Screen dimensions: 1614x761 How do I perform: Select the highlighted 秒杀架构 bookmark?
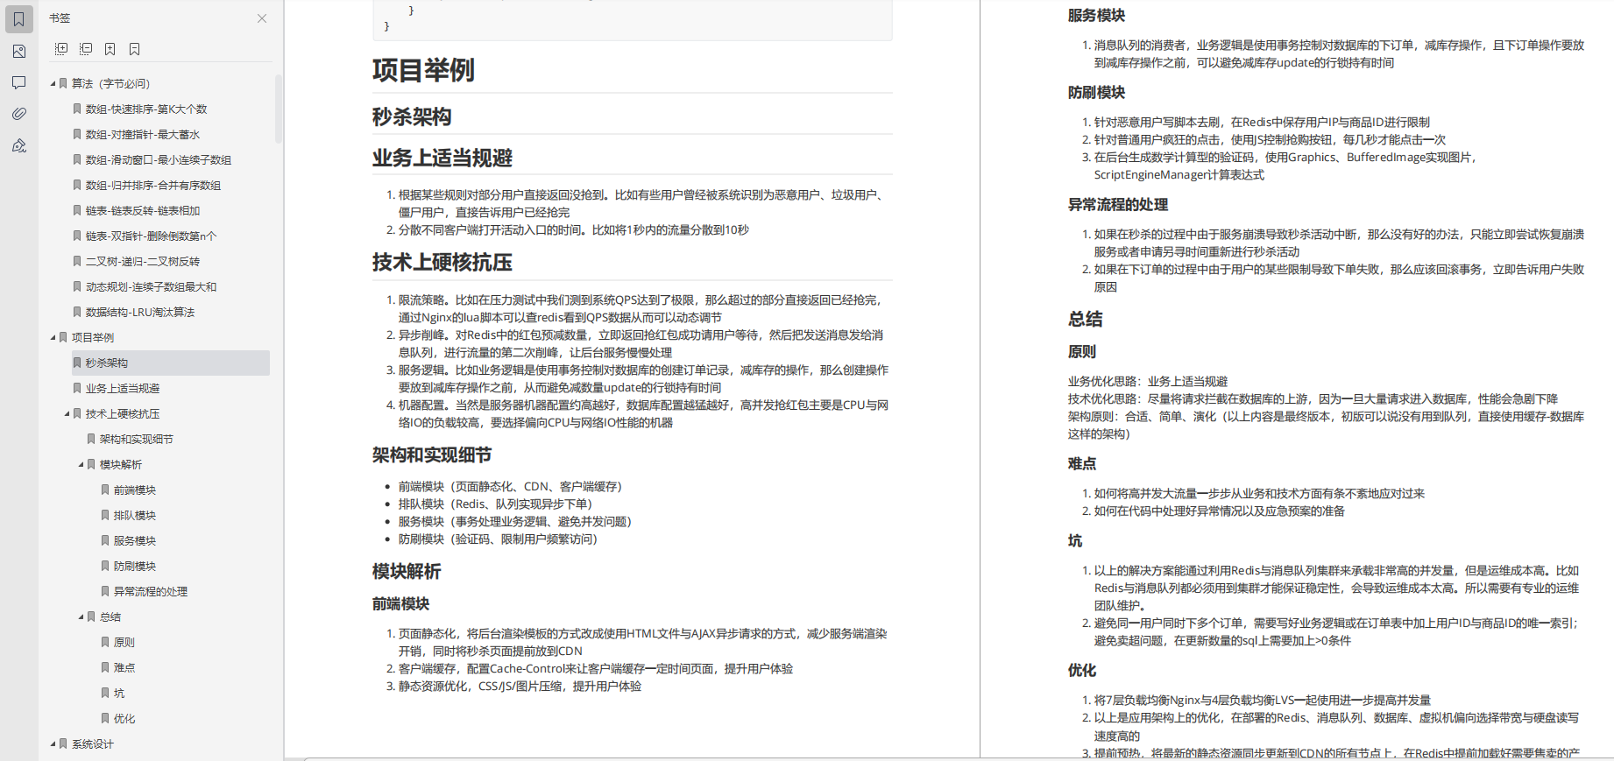(x=169, y=363)
